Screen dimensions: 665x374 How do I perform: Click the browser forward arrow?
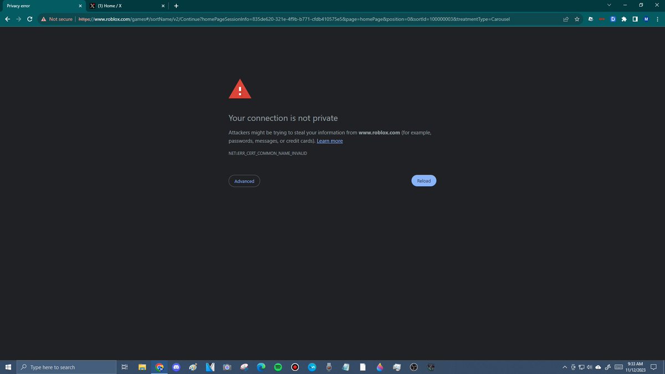point(18,19)
